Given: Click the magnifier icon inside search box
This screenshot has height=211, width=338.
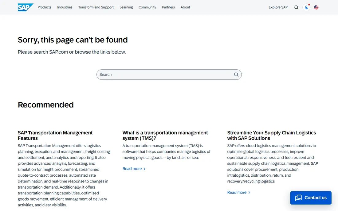Looking at the screenshot, I should pos(236,75).
